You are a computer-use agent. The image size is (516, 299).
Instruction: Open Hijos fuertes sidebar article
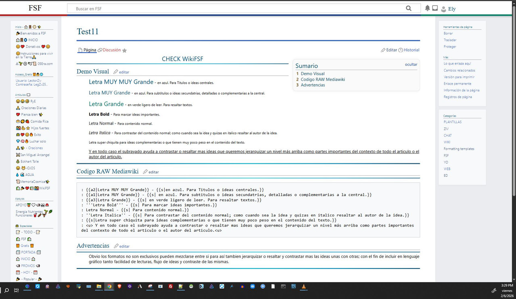pos(33,128)
